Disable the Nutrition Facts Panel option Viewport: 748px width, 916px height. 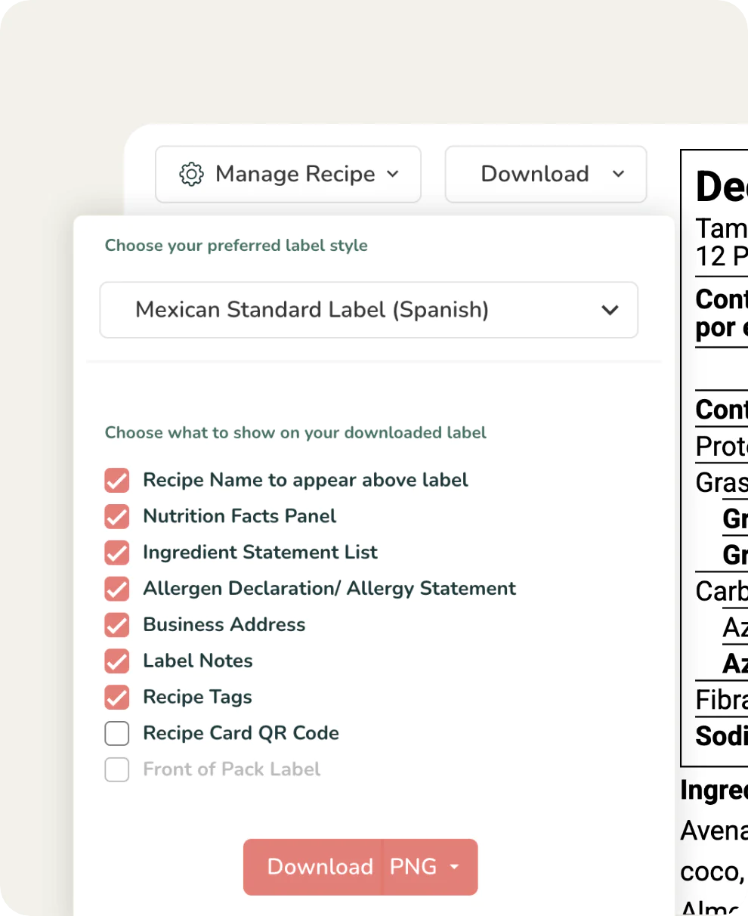click(x=116, y=516)
